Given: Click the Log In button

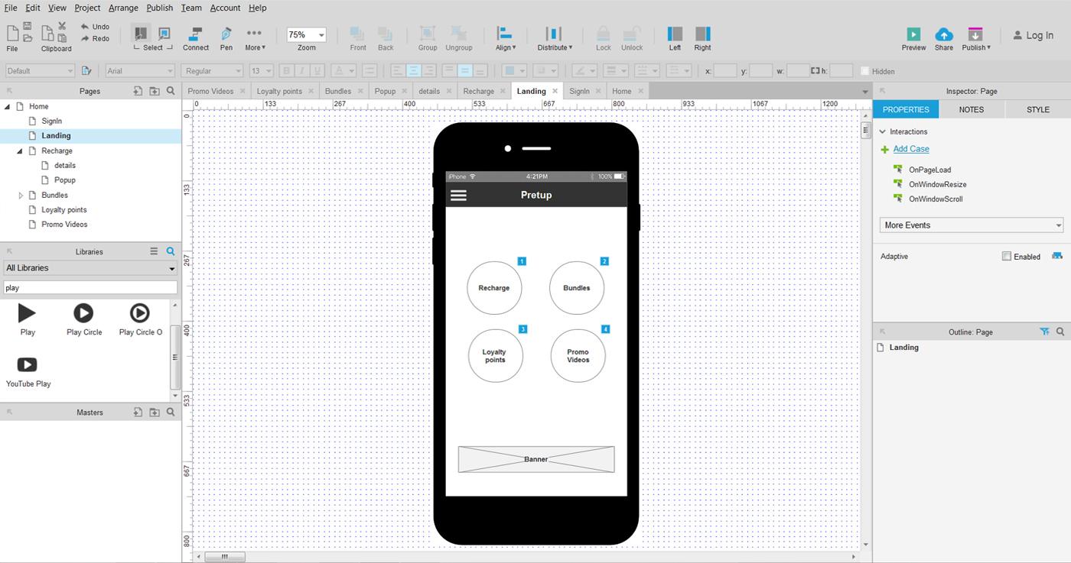Looking at the screenshot, I should click(x=1034, y=35).
